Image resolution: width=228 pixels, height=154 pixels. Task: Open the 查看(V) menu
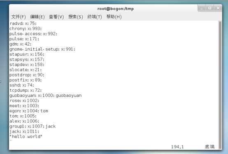56,17
